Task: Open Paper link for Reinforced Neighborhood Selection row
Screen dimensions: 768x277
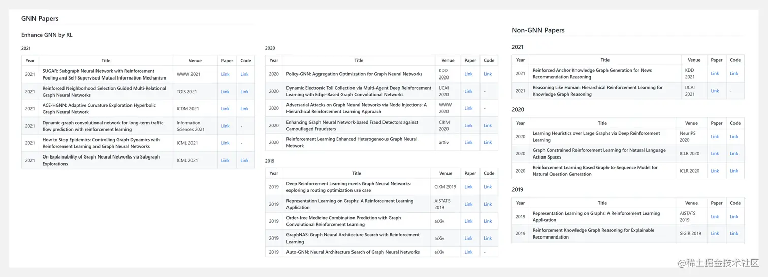Action: pyautogui.click(x=225, y=92)
